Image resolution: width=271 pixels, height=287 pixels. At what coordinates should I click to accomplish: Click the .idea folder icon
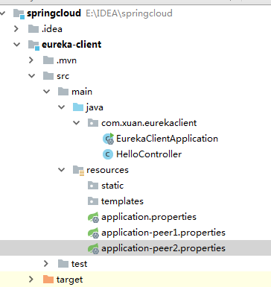click(x=34, y=29)
